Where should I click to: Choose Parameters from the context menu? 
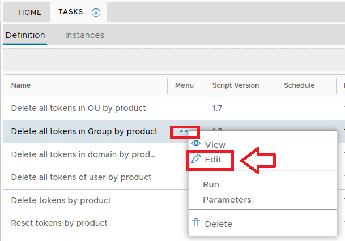pos(227,200)
